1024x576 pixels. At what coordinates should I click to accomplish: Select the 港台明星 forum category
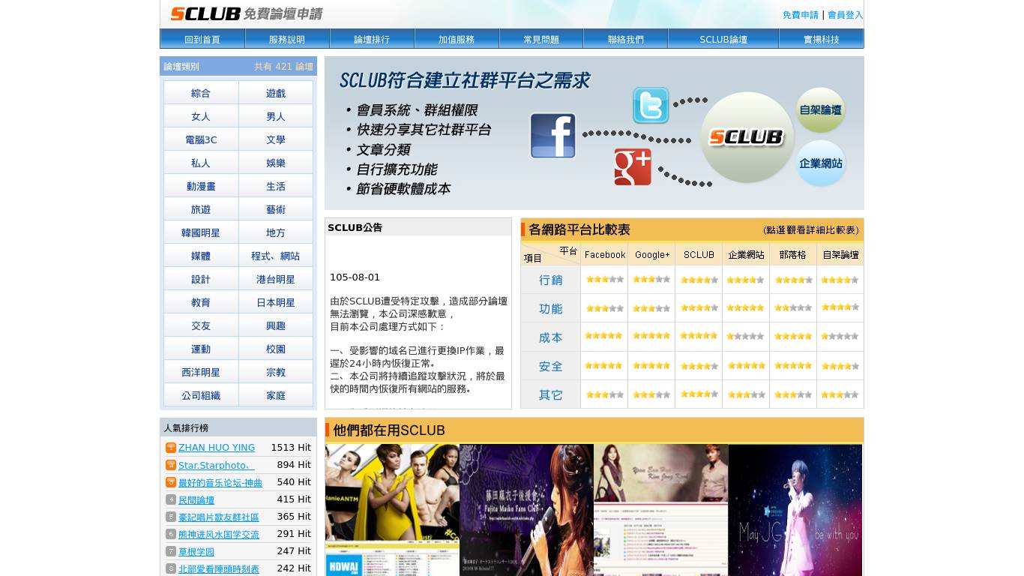[276, 279]
